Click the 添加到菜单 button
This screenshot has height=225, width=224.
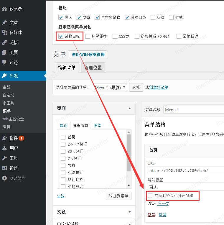(x=118, y=196)
